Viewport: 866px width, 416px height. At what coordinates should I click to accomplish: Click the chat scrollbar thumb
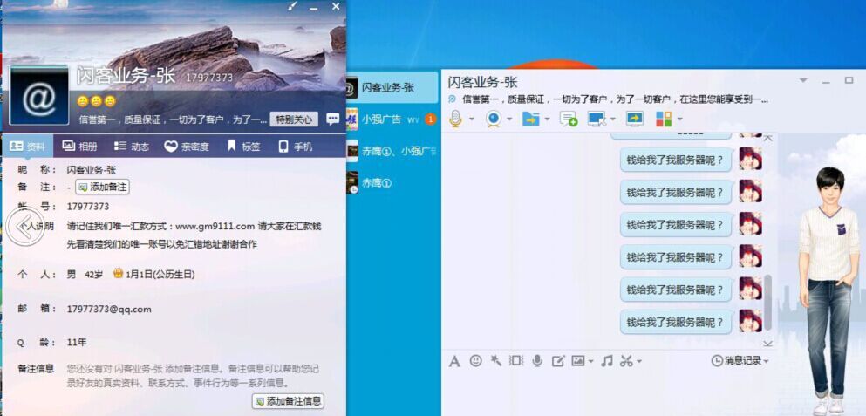[x=767, y=303]
